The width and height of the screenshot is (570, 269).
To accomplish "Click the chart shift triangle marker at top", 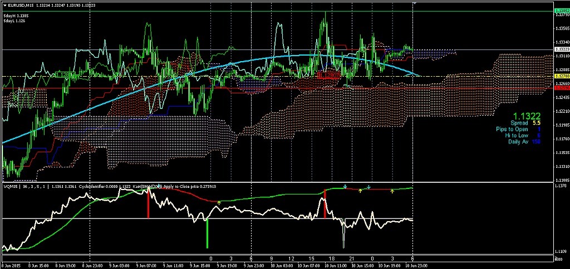I will point(412,3).
